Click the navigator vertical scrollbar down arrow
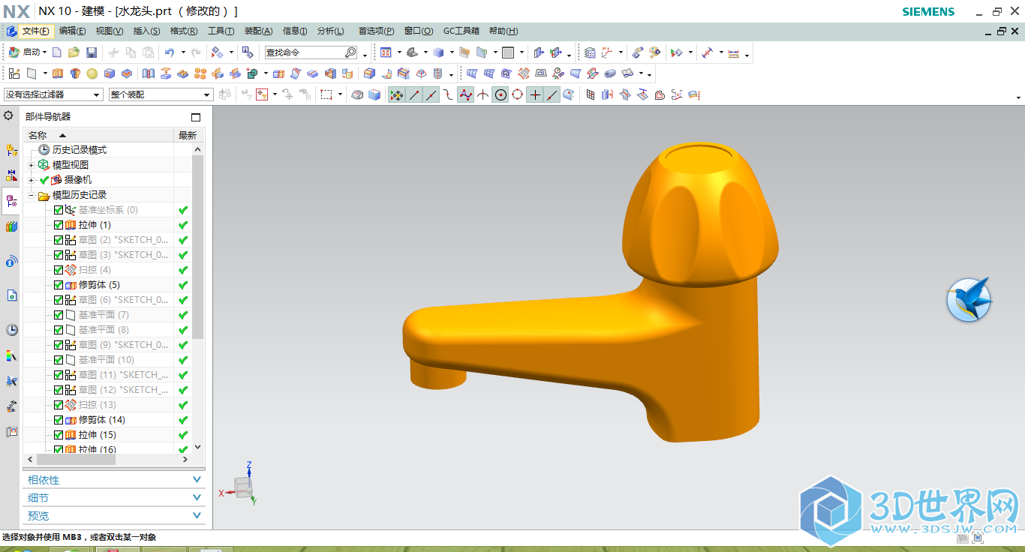The width and height of the screenshot is (1025, 552). (198, 447)
